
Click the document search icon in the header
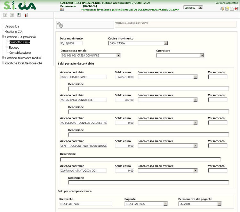point(227,9)
